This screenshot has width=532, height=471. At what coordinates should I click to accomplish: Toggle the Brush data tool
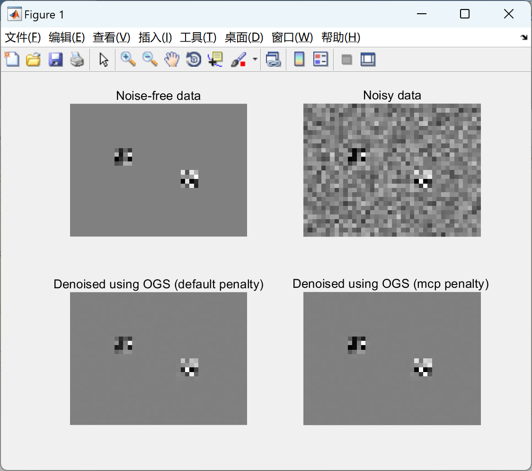click(x=239, y=59)
